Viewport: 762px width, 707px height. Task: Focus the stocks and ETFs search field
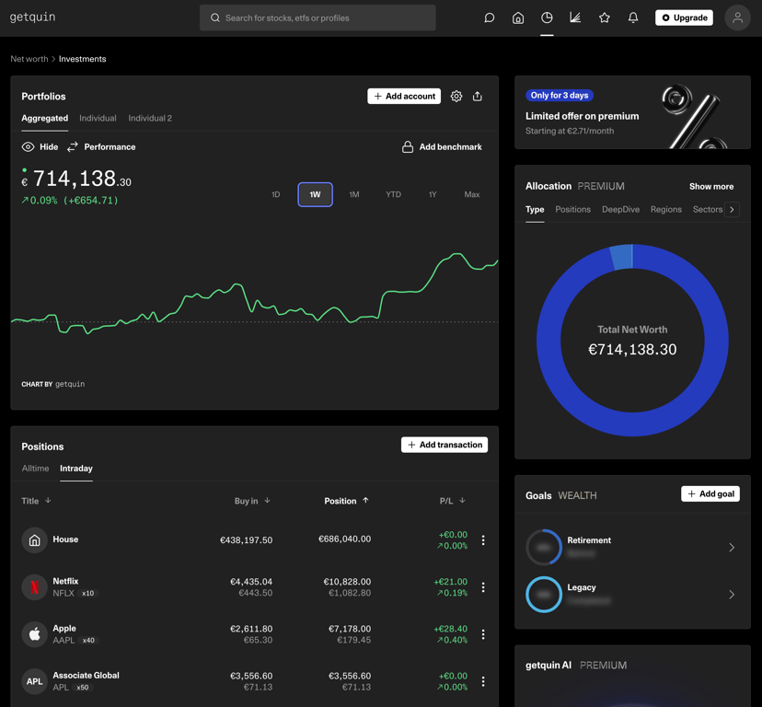317,18
